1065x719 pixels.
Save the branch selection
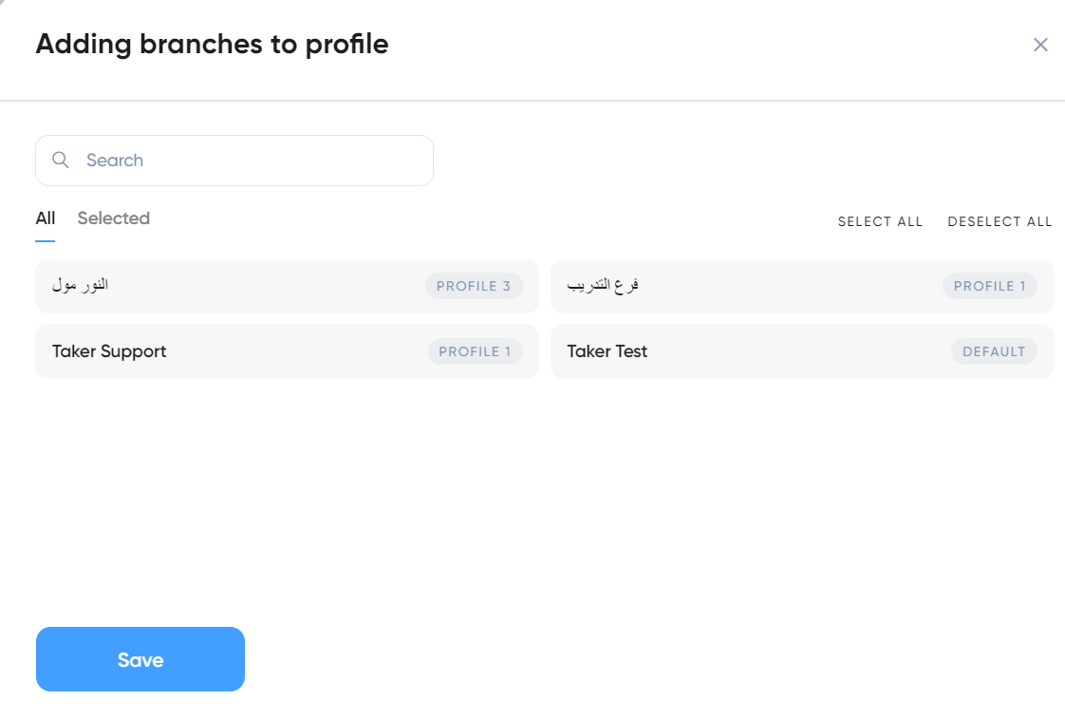[x=140, y=659]
